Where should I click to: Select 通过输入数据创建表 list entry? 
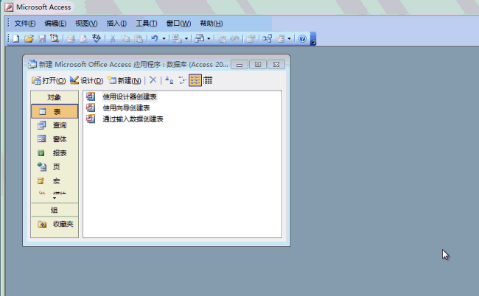tap(133, 119)
